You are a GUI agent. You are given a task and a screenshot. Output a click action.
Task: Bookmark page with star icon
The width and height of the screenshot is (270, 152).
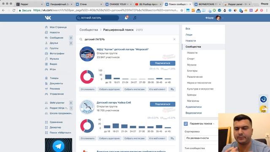click(182, 10)
